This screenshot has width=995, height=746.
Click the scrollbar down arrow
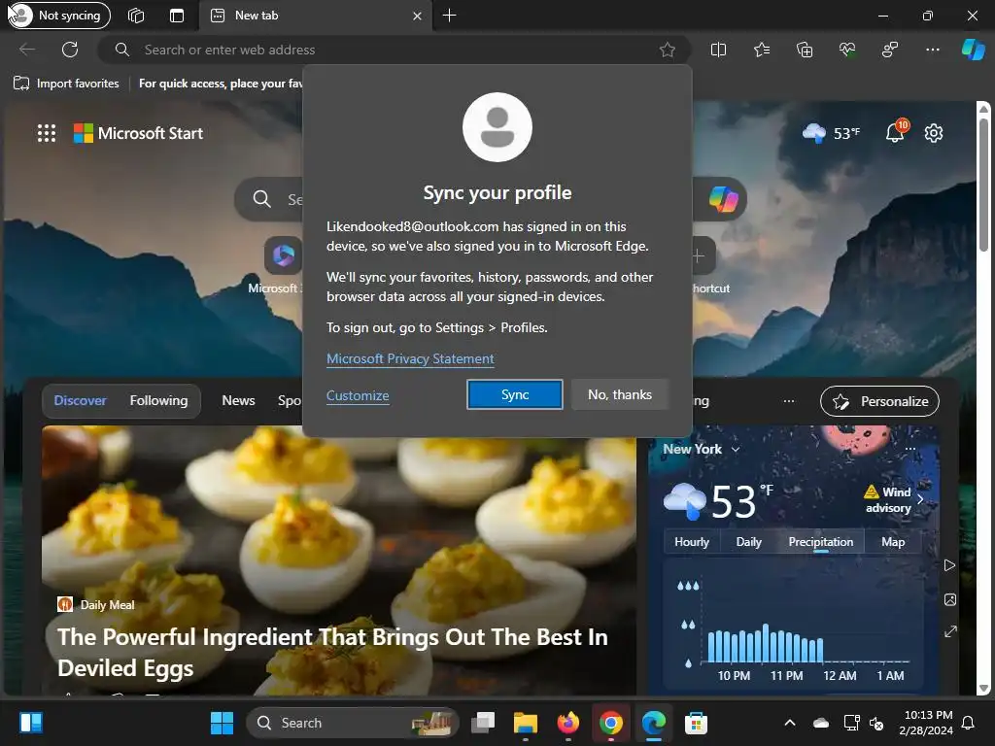click(x=983, y=689)
